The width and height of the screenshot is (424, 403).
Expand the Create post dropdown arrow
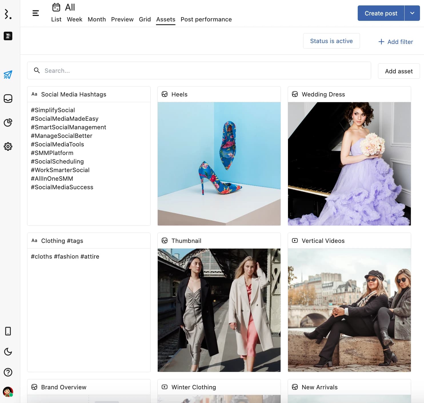pyautogui.click(x=412, y=13)
